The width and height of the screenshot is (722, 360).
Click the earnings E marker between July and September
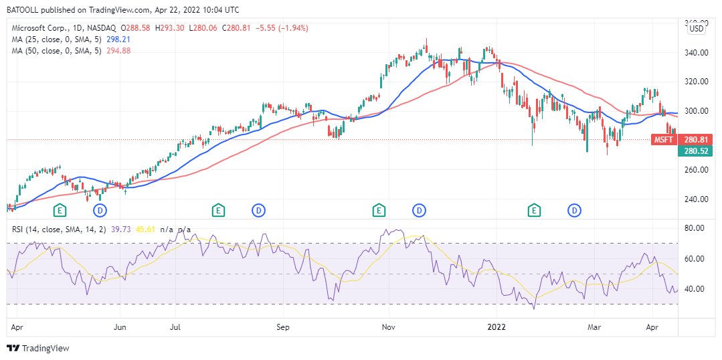click(x=217, y=210)
